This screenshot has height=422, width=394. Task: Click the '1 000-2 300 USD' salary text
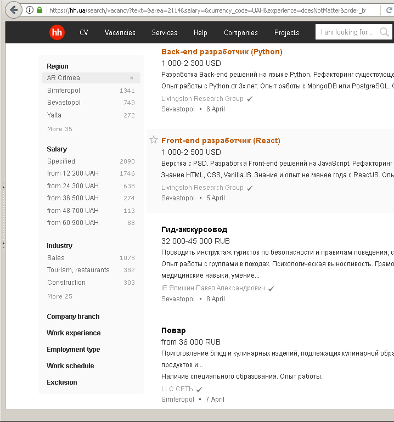191,63
